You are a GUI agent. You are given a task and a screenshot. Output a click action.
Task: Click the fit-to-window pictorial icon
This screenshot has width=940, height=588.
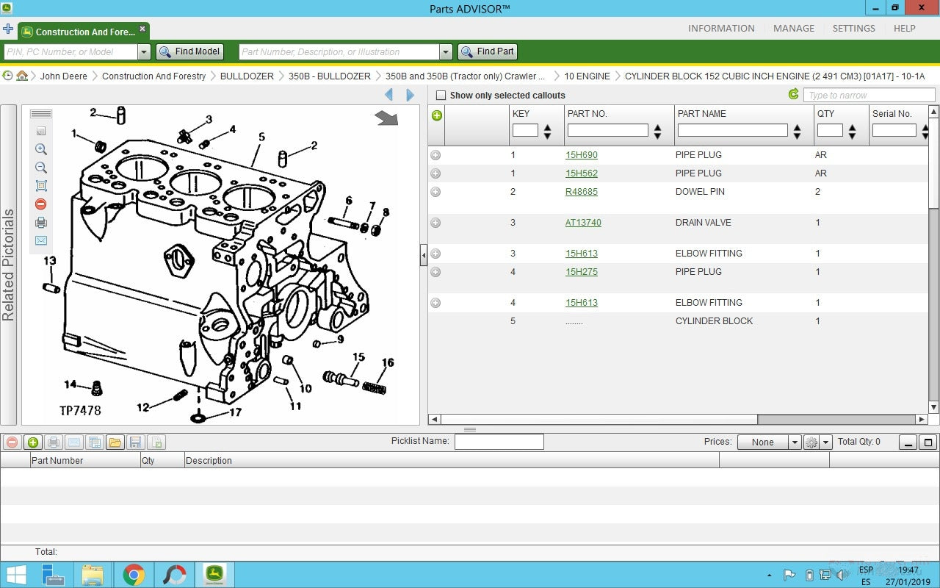(x=41, y=186)
